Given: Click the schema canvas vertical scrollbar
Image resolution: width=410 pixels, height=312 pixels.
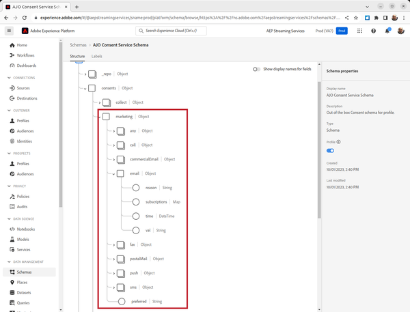Looking at the screenshot, I should 319,150.
